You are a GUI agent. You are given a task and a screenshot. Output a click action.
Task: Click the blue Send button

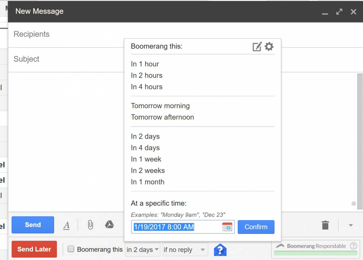click(x=33, y=225)
